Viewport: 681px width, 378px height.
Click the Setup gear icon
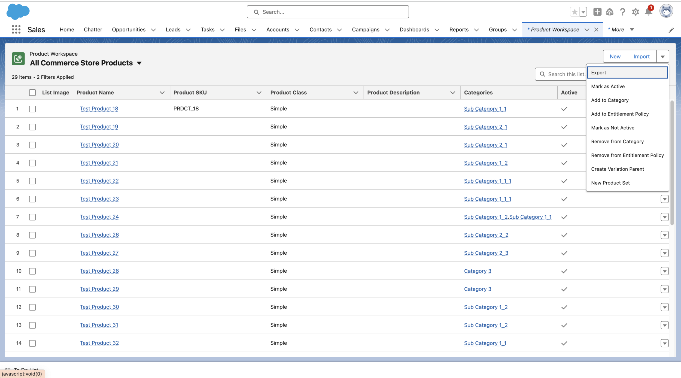(636, 12)
